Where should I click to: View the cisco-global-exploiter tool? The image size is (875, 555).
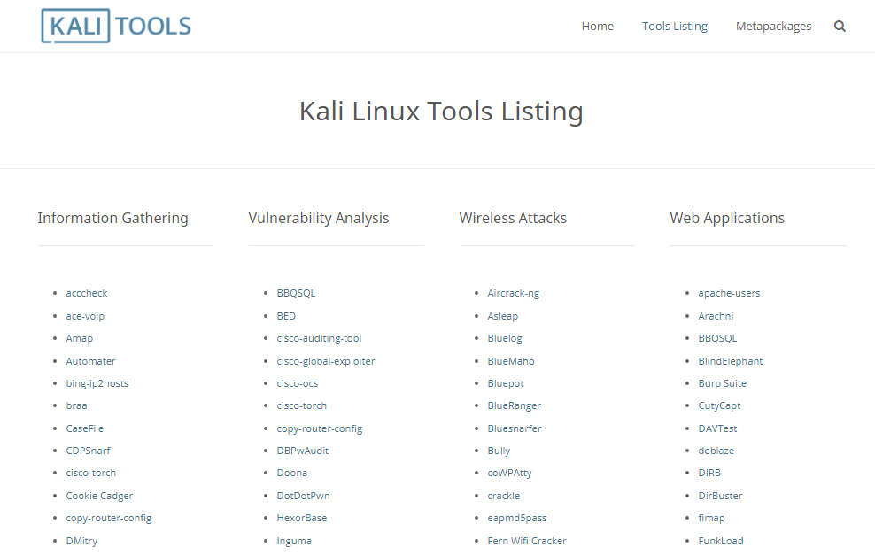pos(325,360)
